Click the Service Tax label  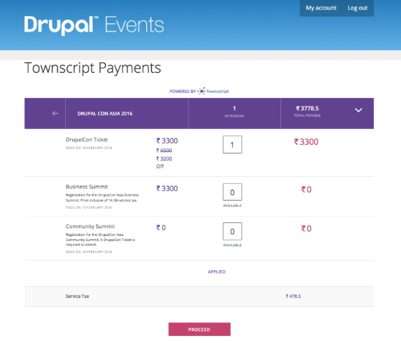(x=77, y=296)
